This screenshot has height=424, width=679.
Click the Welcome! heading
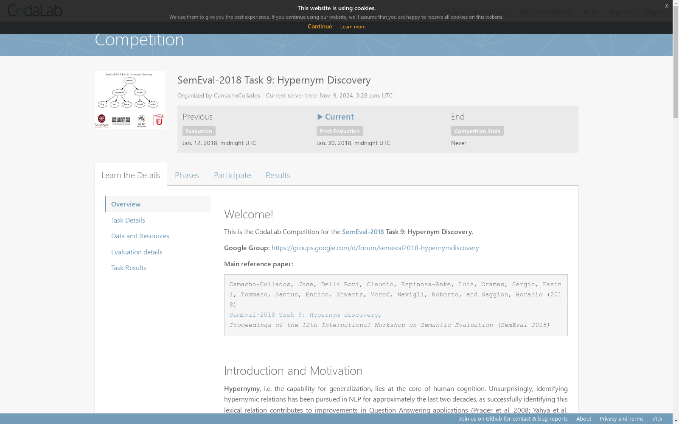tap(249, 214)
